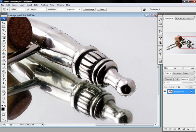The height and width of the screenshot is (132, 196).
Task: Swap foreground and background colors
Action: pyautogui.click(x=5, y=106)
